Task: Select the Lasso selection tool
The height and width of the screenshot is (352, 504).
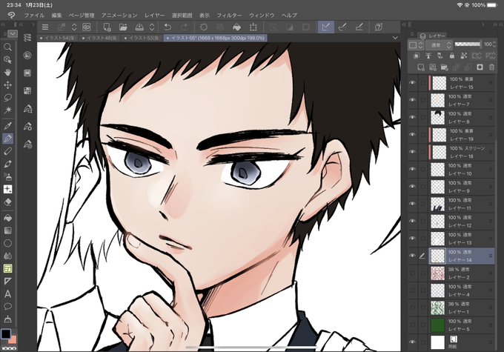Action: pyautogui.click(x=7, y=97)
